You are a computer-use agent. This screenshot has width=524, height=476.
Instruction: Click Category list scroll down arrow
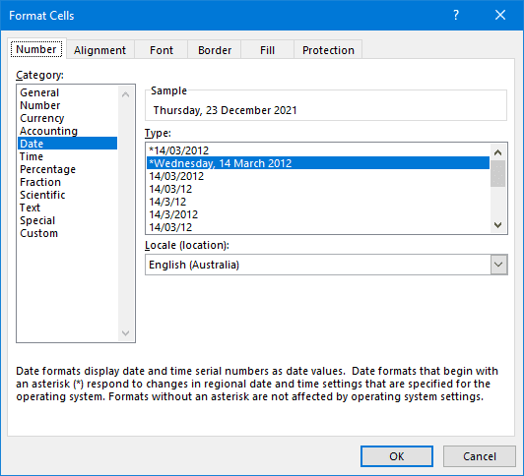coord(126,332)
